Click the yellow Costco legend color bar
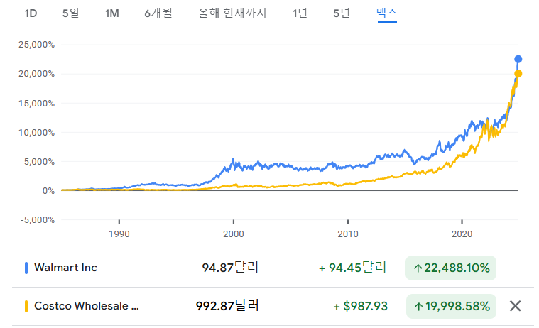Viewport: 539px width, 328px height. tap(26, 306)
